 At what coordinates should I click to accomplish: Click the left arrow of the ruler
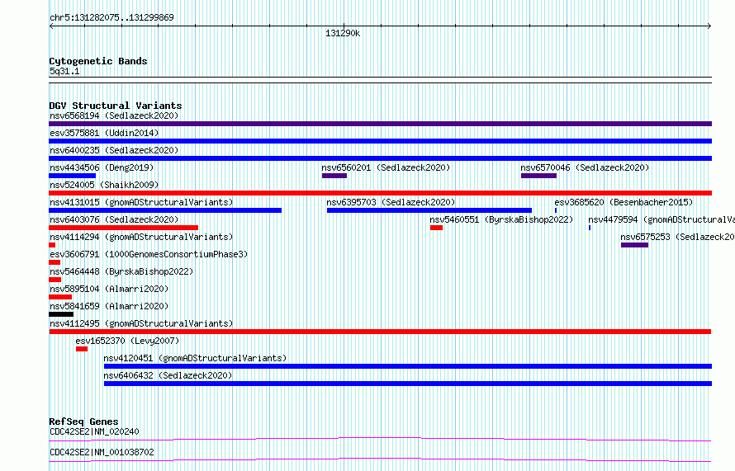click(51, 26)
